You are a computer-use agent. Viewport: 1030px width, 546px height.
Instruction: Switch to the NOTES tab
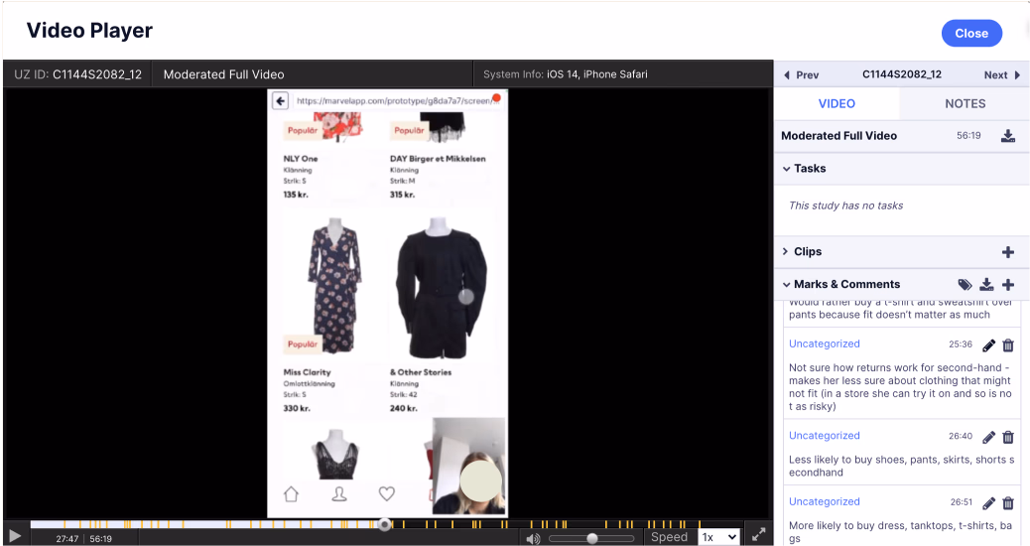pos(965,104)
